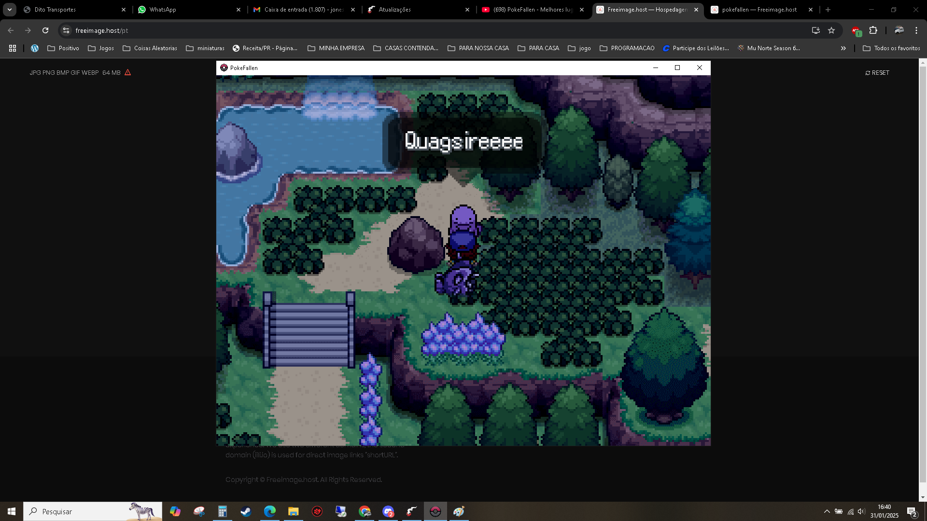Image resolution: width=927 pixels, height=521 pixels.
Task: Go forward in browser history
Action: tap(28, 30)
